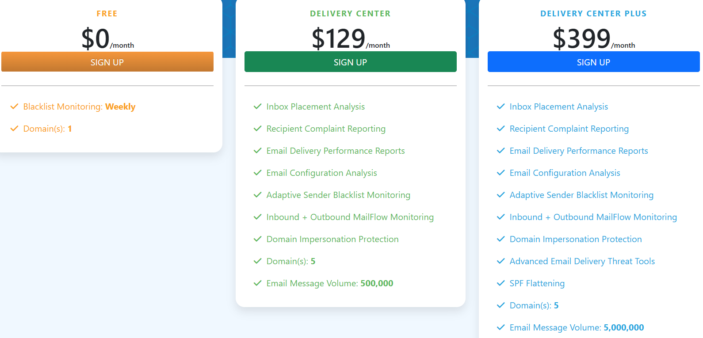
Task: Click the check beside Domain Impersonation Protection
Action: [258, 239]
